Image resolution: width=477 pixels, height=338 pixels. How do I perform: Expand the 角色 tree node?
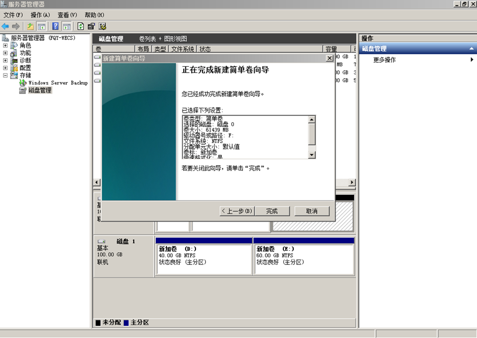[5, 45]
